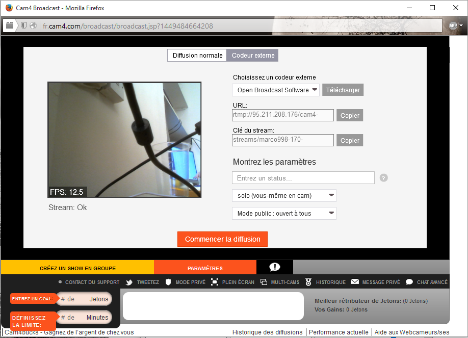Viewport: 468px width, 338px height.
Task: Click the envelope Message Privé icon
Action: tap(355, 282)
